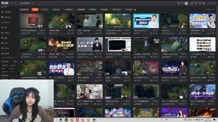
Task: Add category with plus next to 网游竞技
Action: coord(16,76)
